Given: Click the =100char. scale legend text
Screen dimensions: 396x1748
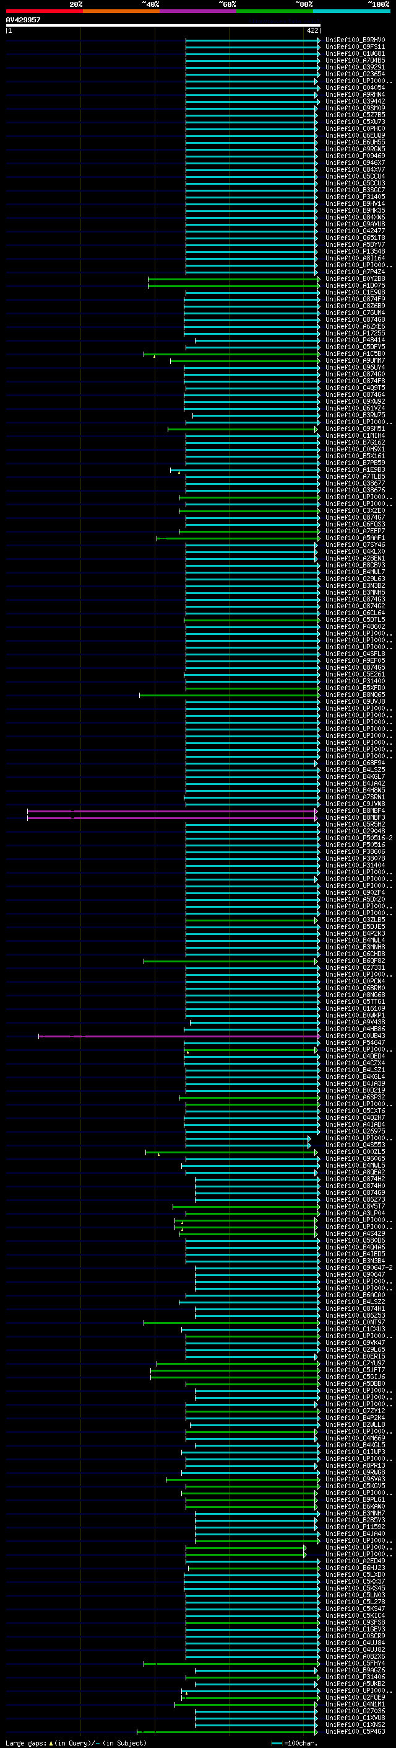Looking at the screenshot, I should coord(302,1743).
